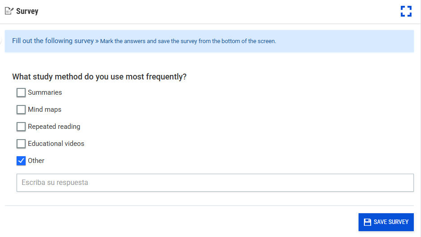Click the Summaries option label
Viewport: 421px width, 237px height.
coord(45,92)
